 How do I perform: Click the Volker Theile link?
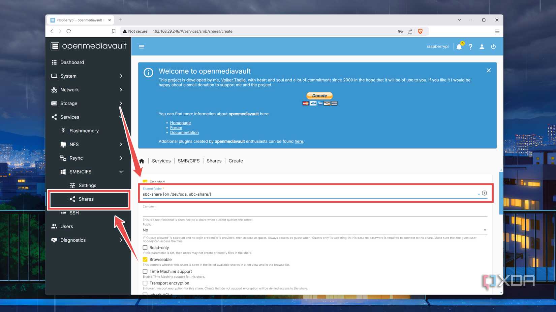(x=233, y=80)
